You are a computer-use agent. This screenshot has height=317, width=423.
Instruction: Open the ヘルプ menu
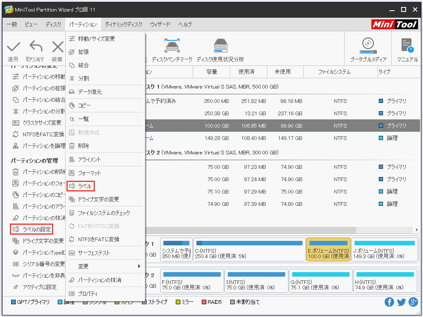pyautogui.click(x=185, y=24)
